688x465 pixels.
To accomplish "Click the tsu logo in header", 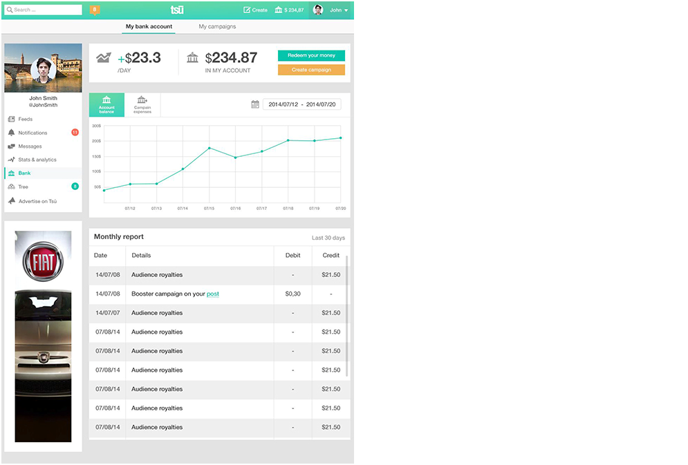I will coord(177,10).
